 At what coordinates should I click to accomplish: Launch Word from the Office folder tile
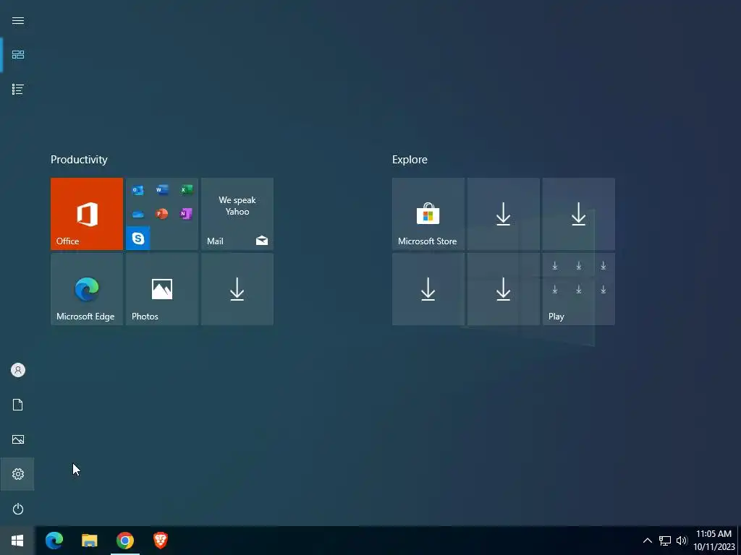[x=162, y=190]
